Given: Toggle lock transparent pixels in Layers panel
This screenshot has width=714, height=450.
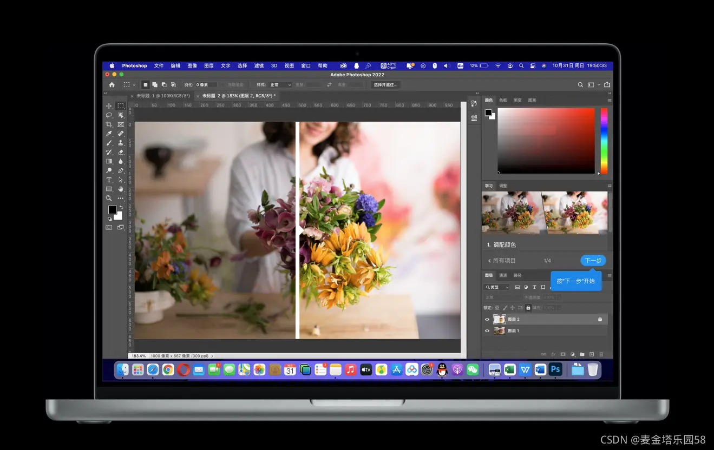Looking at the screenshot, I should [x=497, y=308].
